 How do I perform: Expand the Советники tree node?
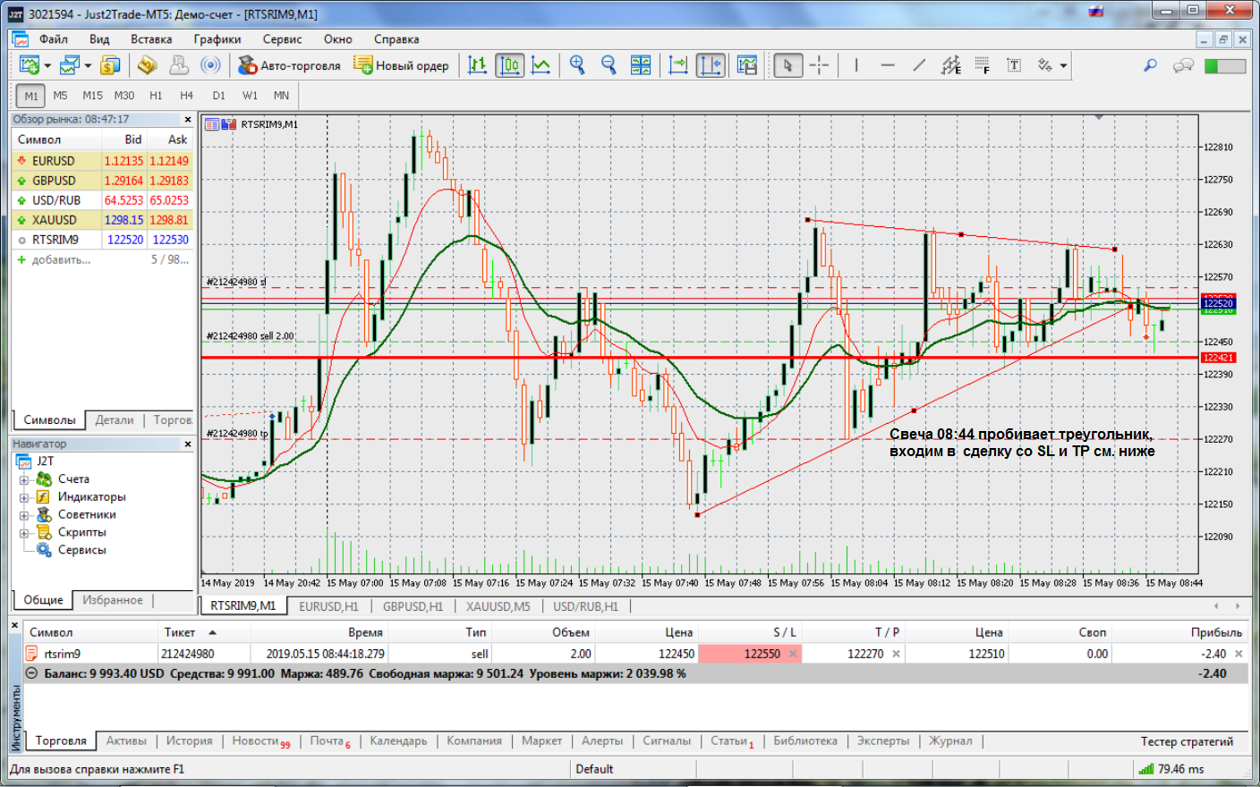tap(24, 515)
